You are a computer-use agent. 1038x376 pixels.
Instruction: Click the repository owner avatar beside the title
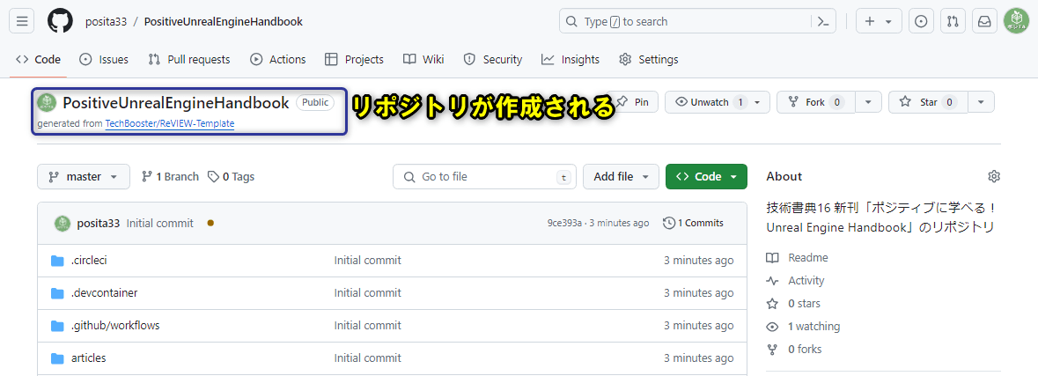point(47,103)
